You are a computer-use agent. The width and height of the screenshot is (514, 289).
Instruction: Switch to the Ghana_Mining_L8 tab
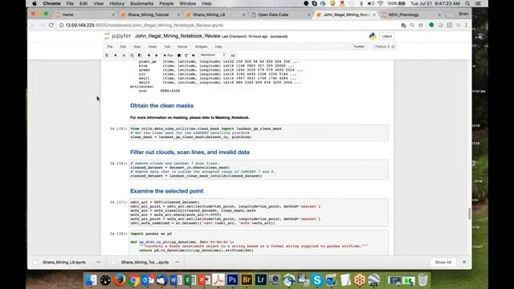pyautogui.click(x=213, y=14)
